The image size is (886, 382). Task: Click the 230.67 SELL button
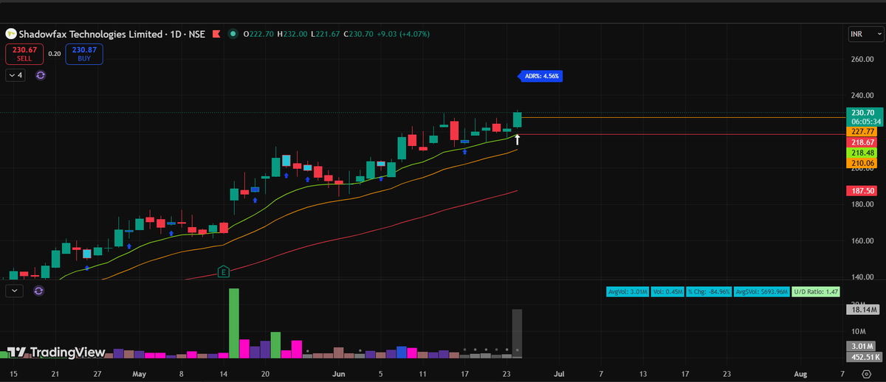pos(24,53)
